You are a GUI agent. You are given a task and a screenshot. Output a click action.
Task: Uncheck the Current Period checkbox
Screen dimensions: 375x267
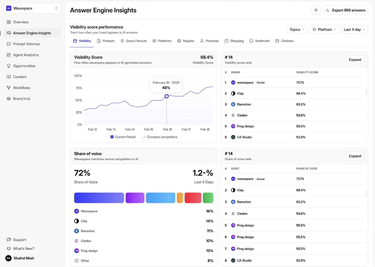coord(112,137)
